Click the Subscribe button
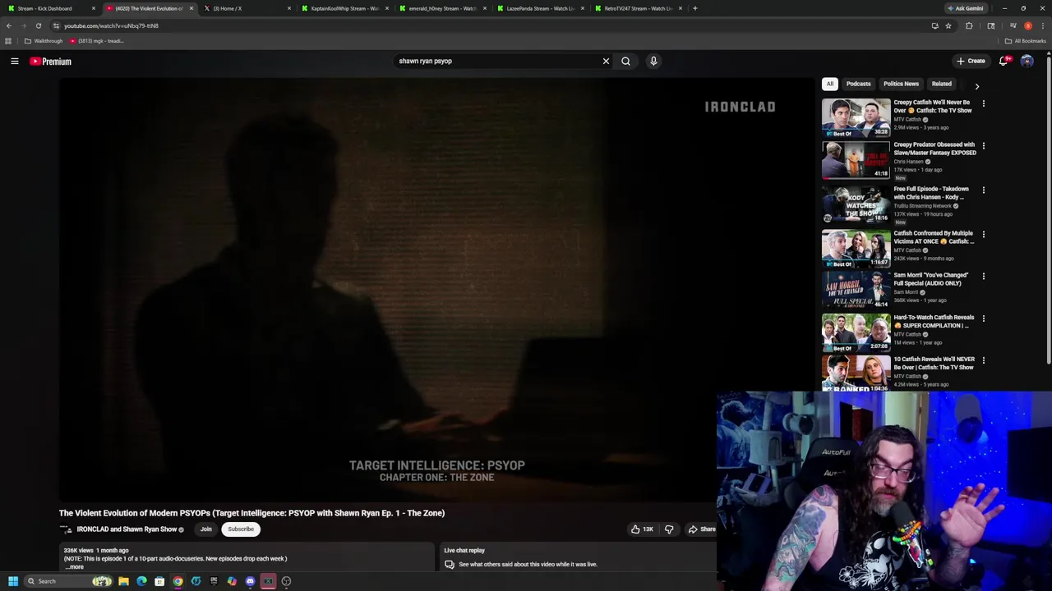Viewport: 1052px width, 591px height. click(x=241, y=529)
